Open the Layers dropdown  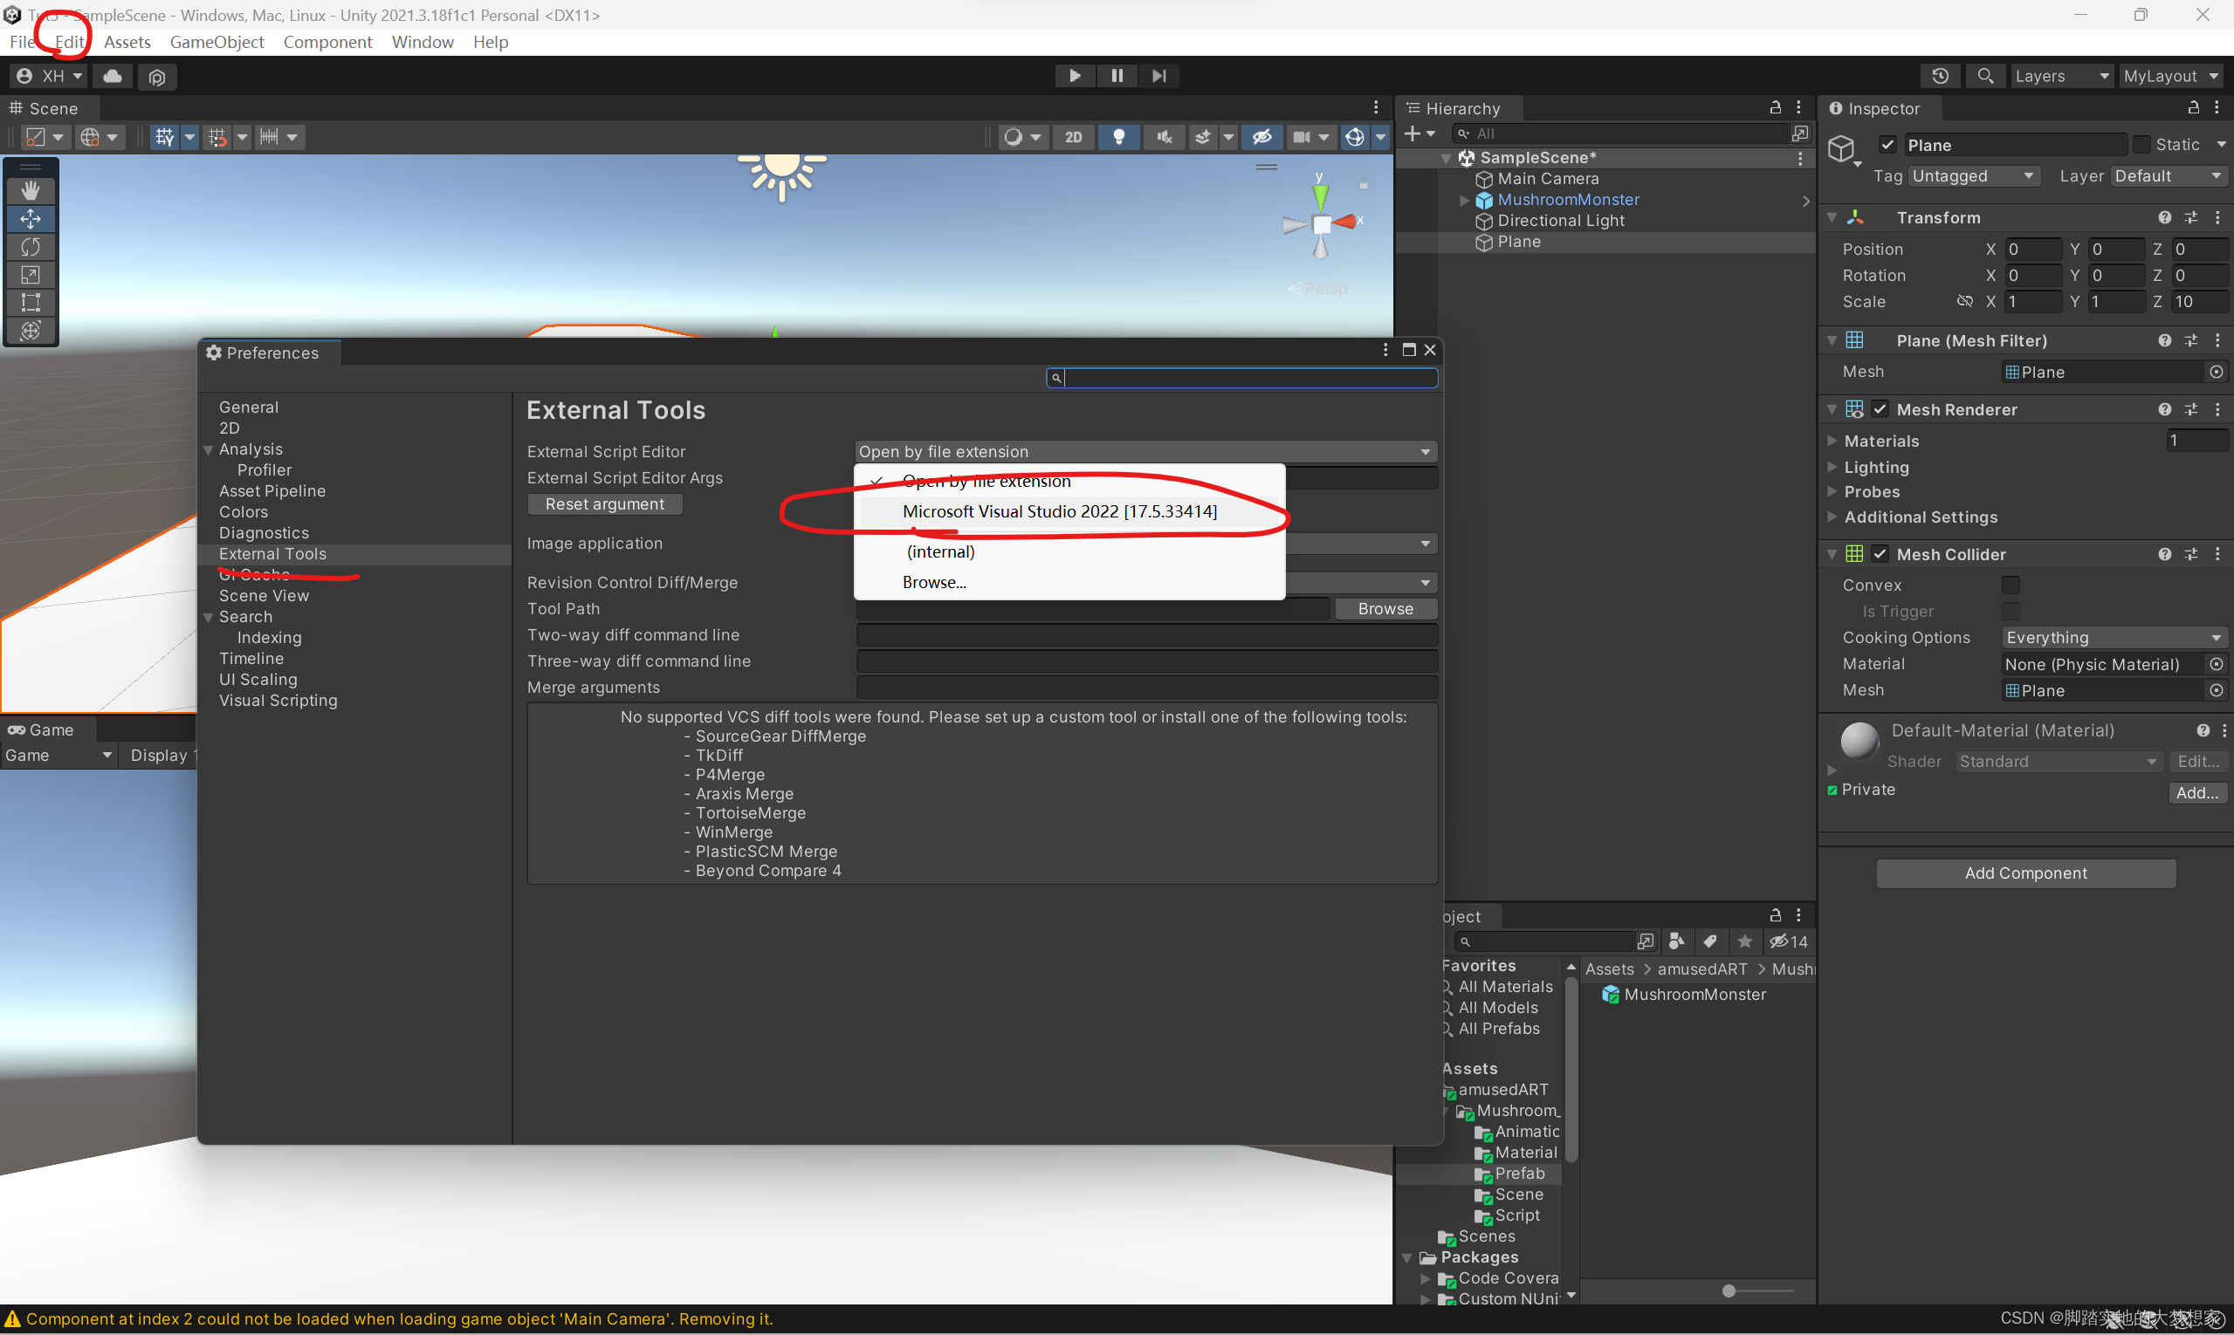coord(2061,77)
